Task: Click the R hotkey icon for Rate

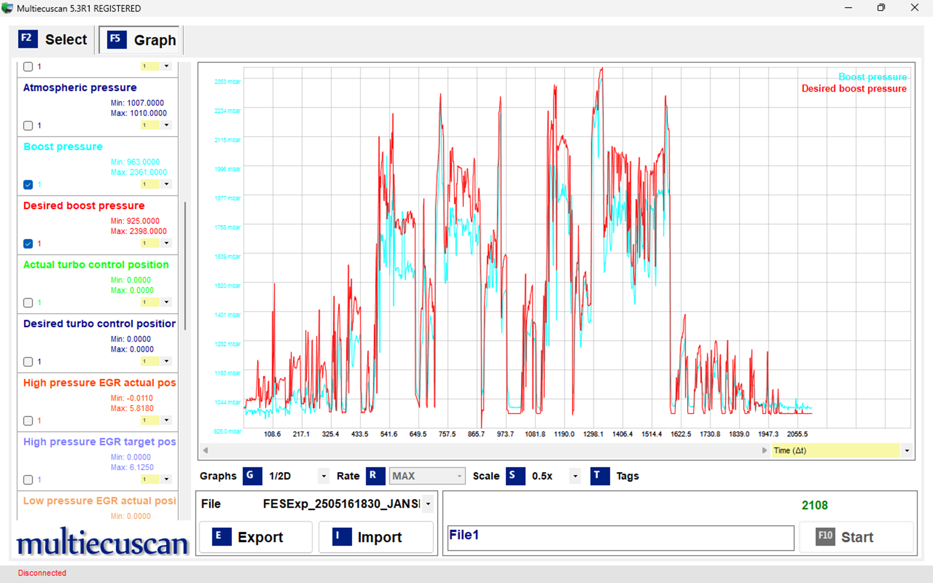Action: point(375,476)
